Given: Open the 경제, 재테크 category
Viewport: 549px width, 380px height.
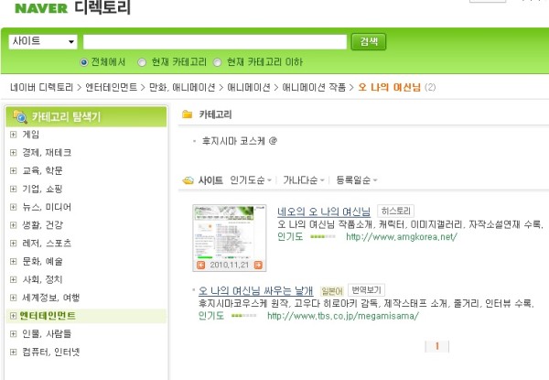Looking at the screenshot, I should tap(47, 153).
